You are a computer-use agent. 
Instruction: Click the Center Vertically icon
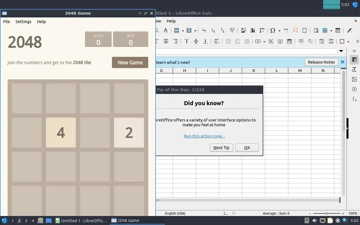pos(196,41)
